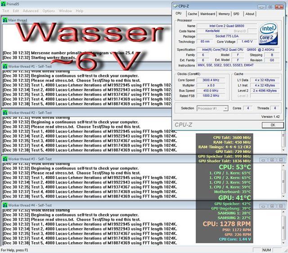Click the Technology value 65 nm
This screenshot has width=288, height=253.
tap(205, 41)
